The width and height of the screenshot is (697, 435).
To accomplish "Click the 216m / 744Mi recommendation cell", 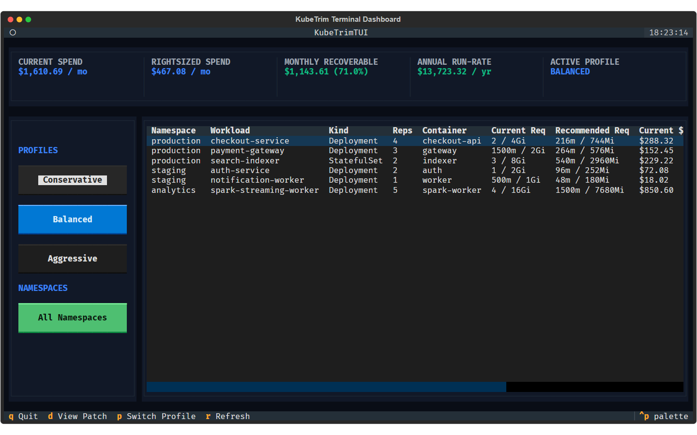I will (585, 141).
